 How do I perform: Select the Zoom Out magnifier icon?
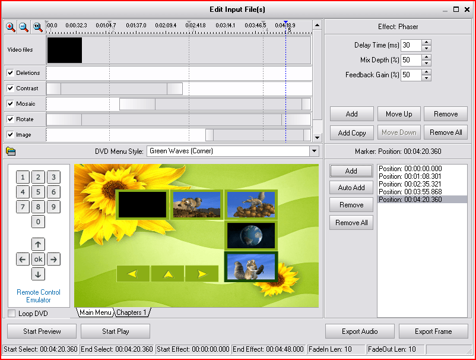pyautogui.click(x=24, y=26)
